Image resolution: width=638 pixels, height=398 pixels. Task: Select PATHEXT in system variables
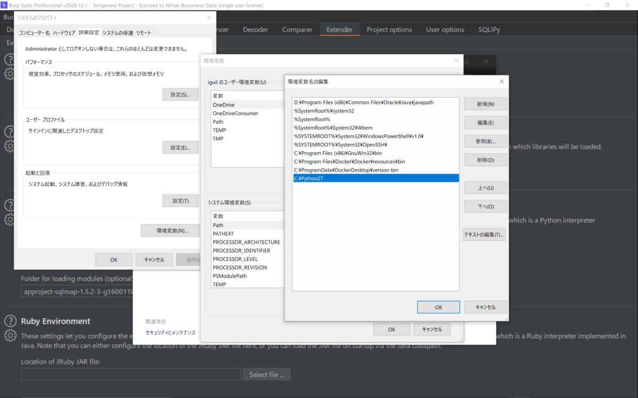(248, 234)
